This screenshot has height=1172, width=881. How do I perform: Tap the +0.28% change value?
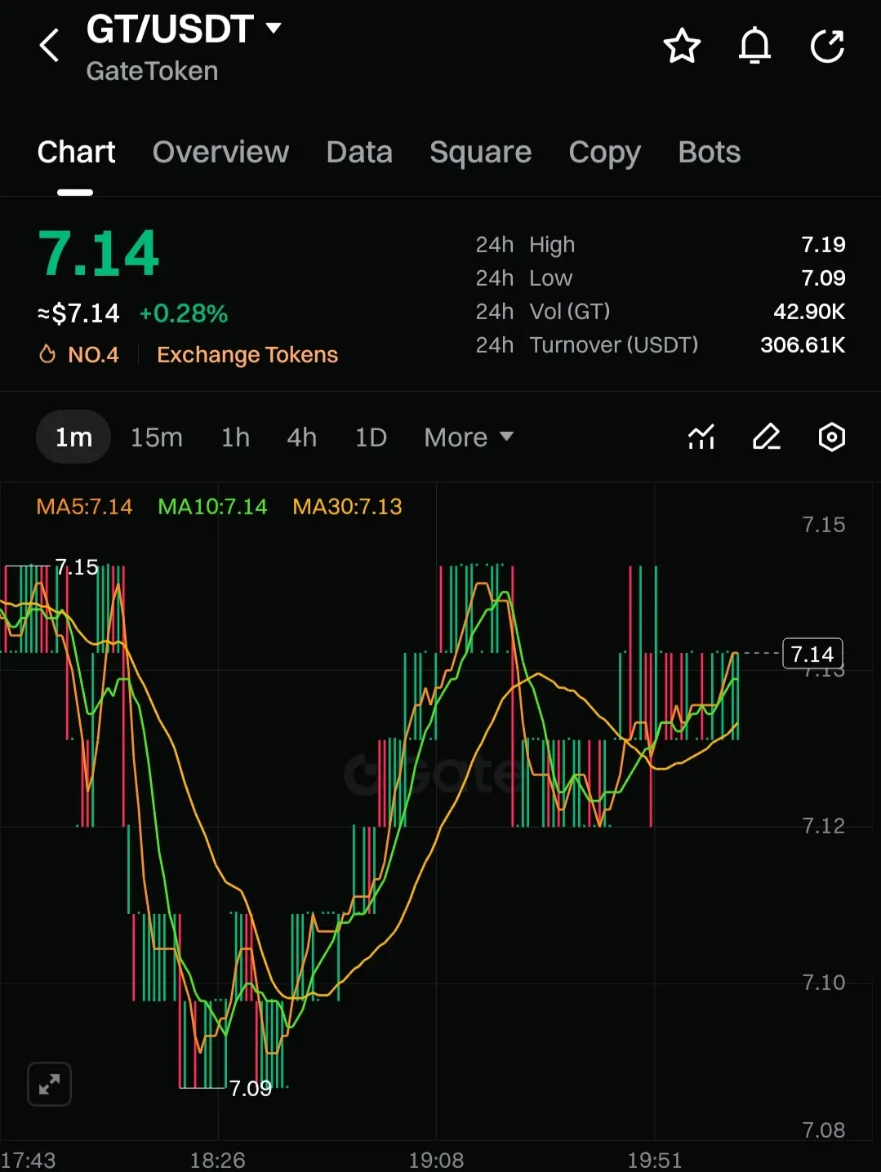(x=184, y=313)
